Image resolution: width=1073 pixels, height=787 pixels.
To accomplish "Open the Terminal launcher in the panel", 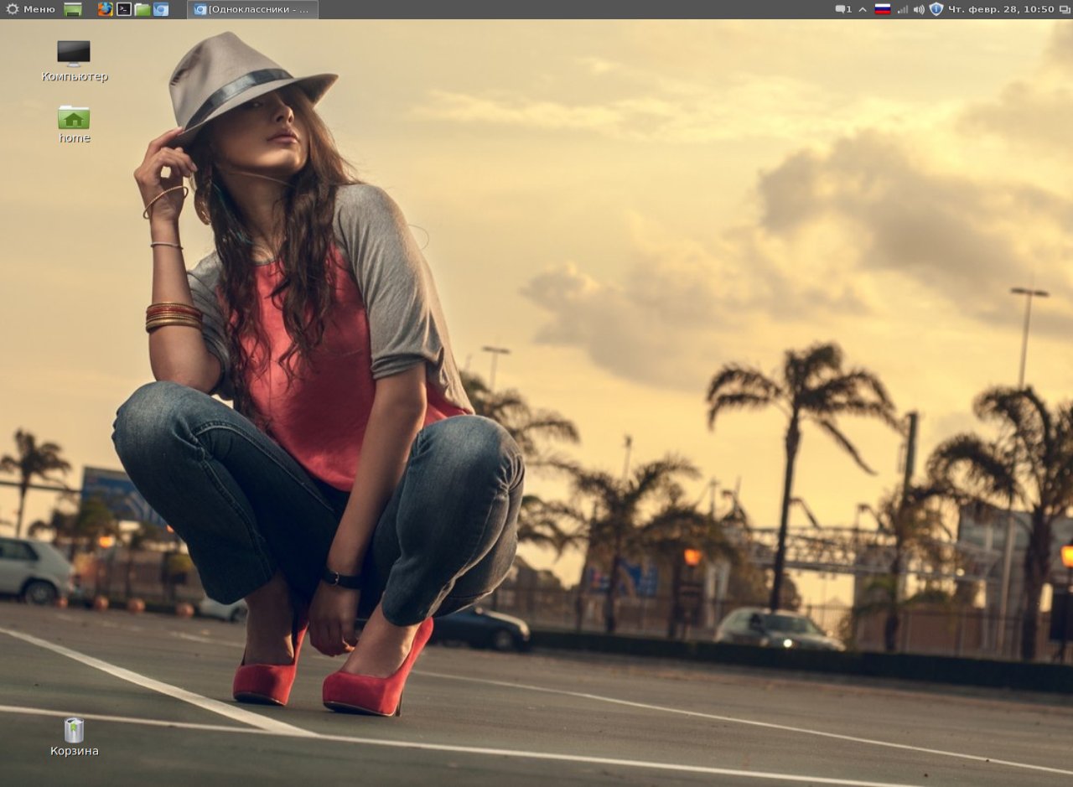I will 123,9.
